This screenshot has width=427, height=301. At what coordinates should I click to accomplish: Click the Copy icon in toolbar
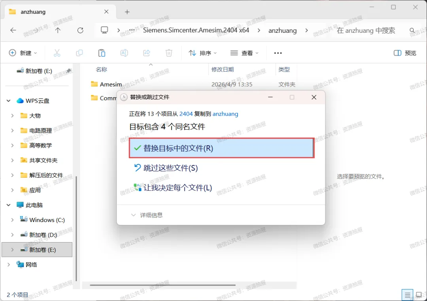(79, 53)
